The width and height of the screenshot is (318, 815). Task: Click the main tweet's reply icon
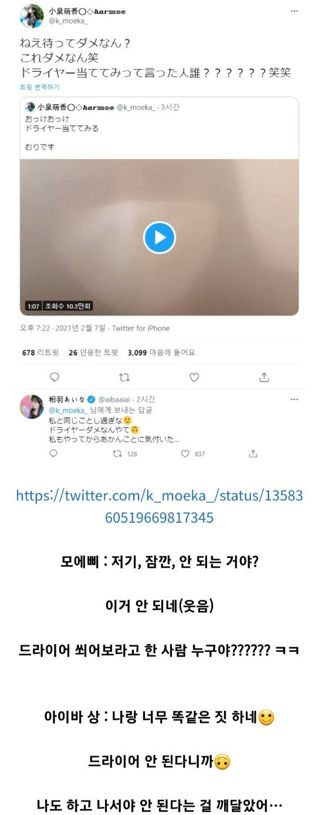pos(55,377)
